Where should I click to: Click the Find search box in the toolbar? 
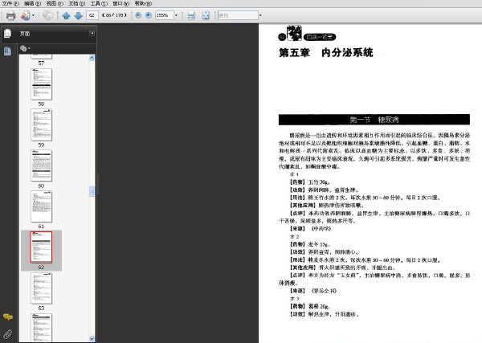[x=238, y=15]
